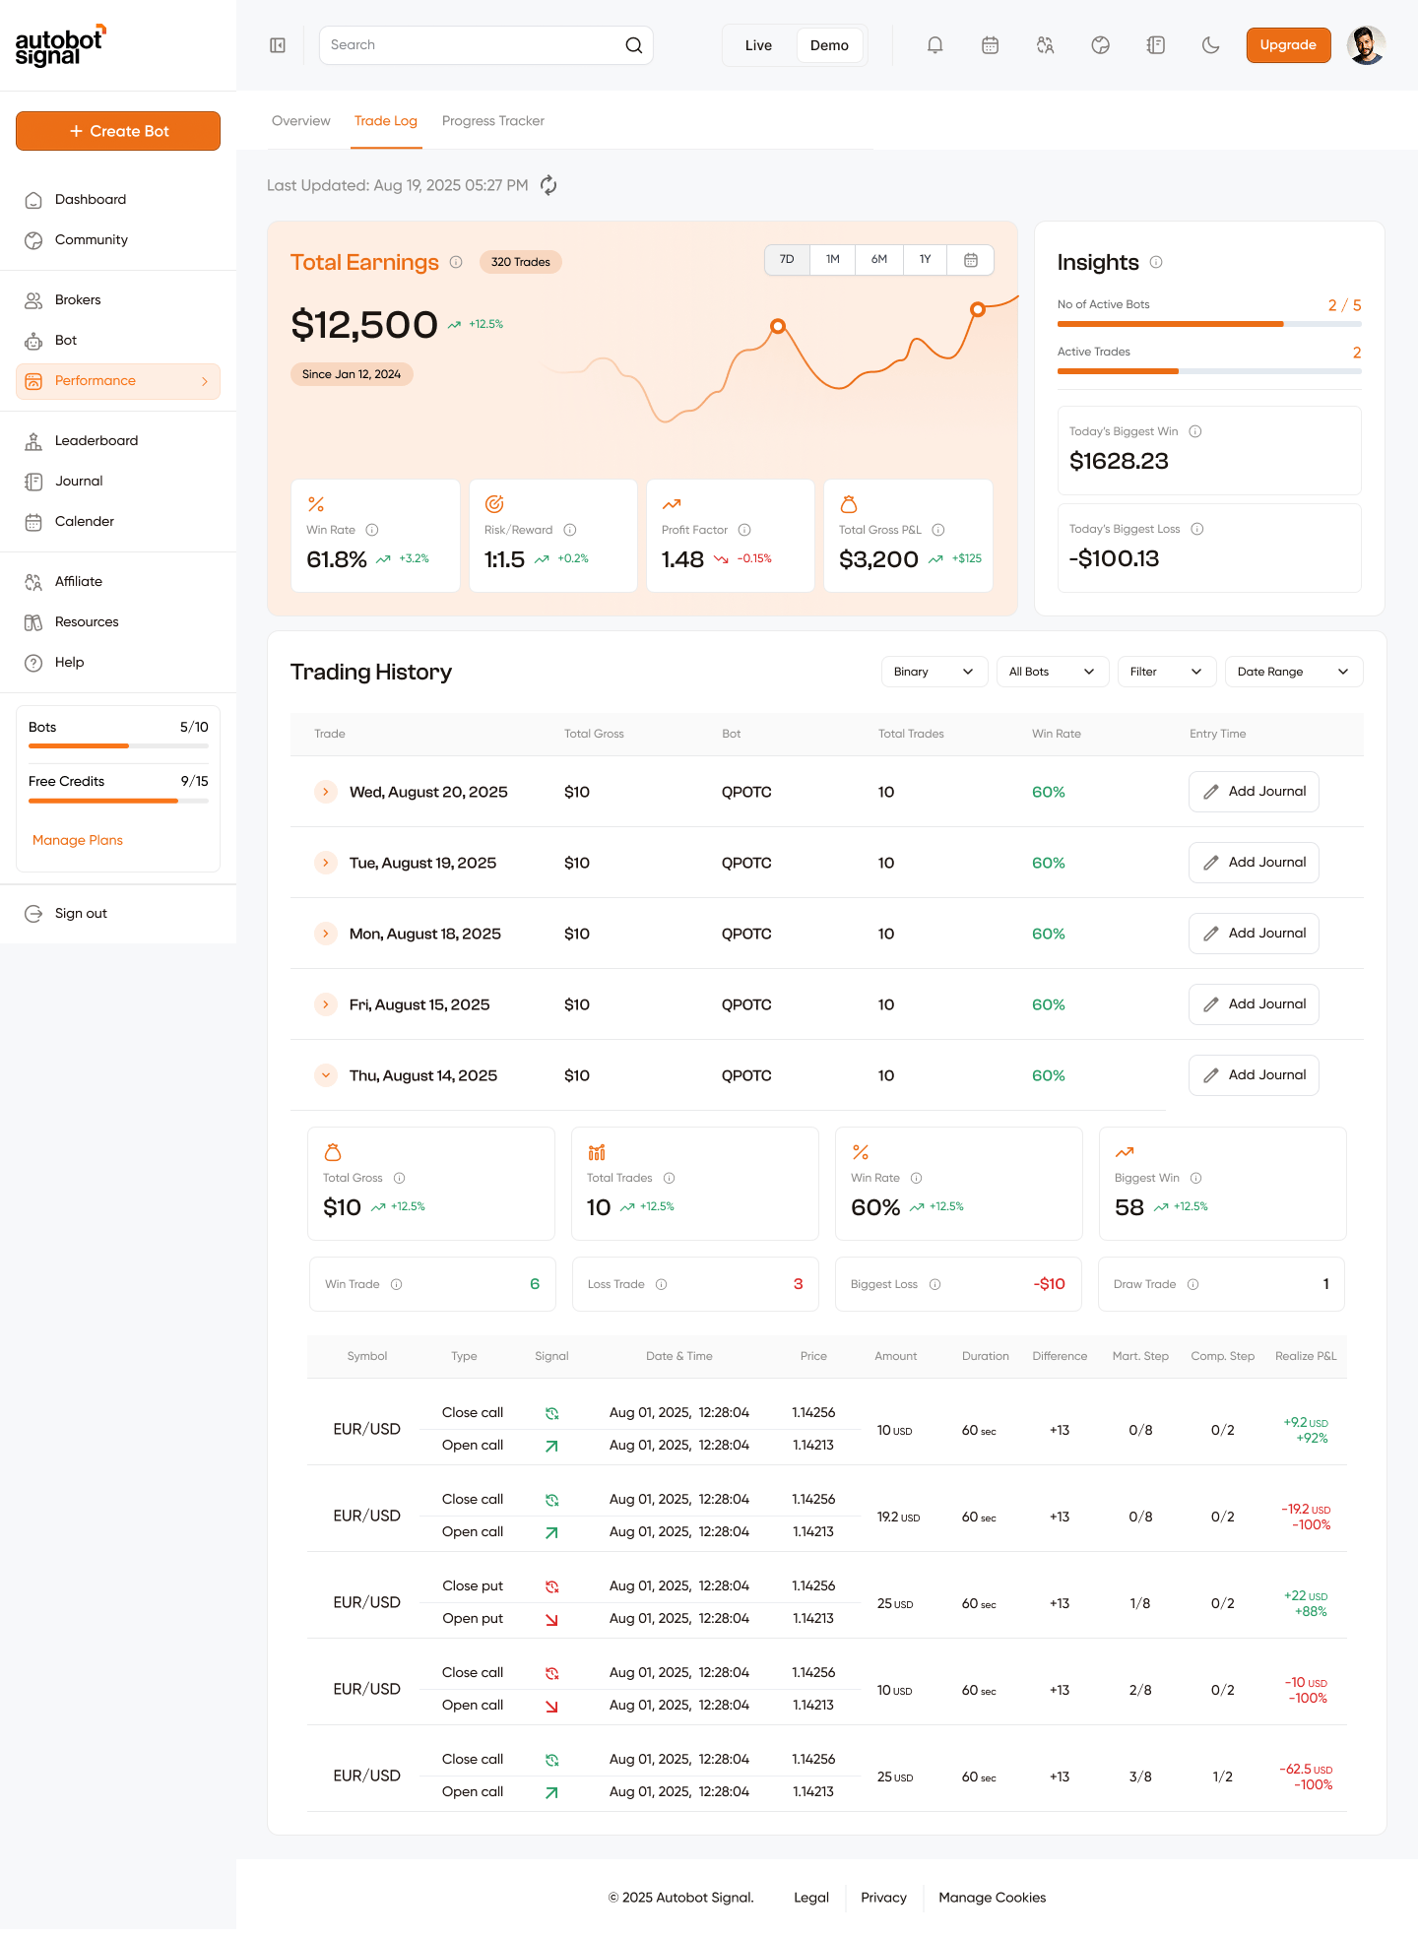Viewport: 1418px width, 1938px height.
Task: Switch to the Progress Tracker tab
Action: (493, 121)
